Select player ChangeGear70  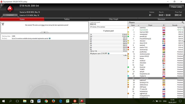click(155, 96)
